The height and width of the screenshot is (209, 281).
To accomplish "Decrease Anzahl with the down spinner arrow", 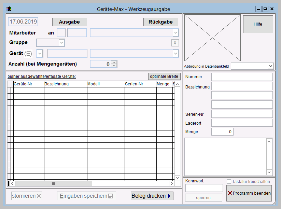I will point(114,66).
